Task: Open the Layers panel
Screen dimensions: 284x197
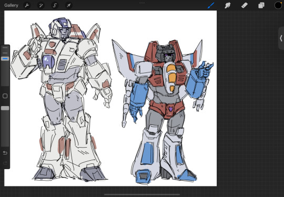Action: pyautogui.click(x=261, y=5)
